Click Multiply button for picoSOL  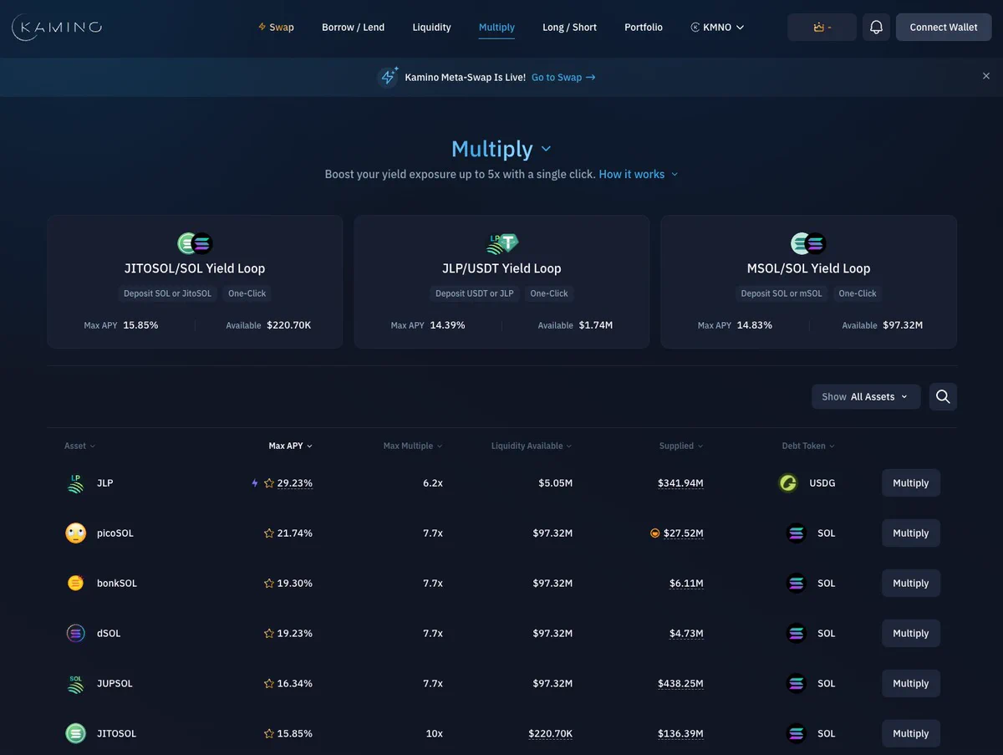(x=911, y=533)
